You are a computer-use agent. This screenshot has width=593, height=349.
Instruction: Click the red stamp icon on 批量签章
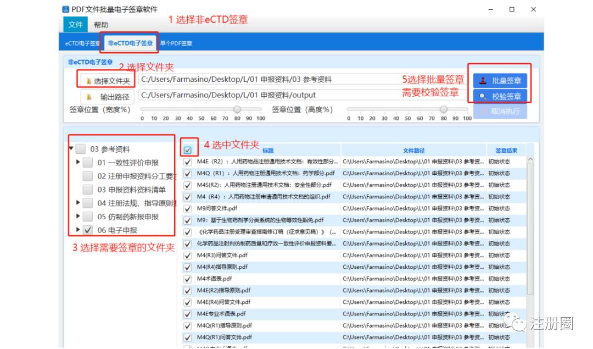tap(484, 80)
